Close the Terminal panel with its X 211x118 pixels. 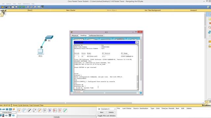coord(137,42)
